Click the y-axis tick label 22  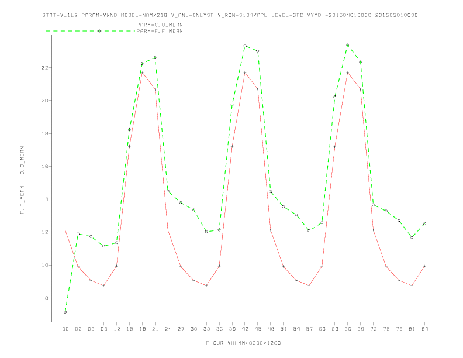click(45, 68)
